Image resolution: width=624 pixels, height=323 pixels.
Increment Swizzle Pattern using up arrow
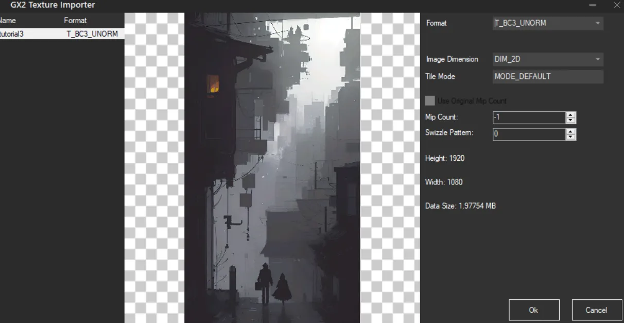[570, 131]
